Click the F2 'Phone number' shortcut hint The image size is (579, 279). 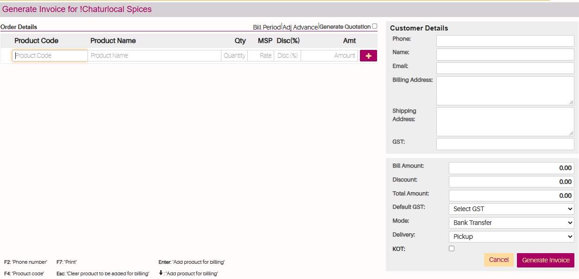coord(25,262)
